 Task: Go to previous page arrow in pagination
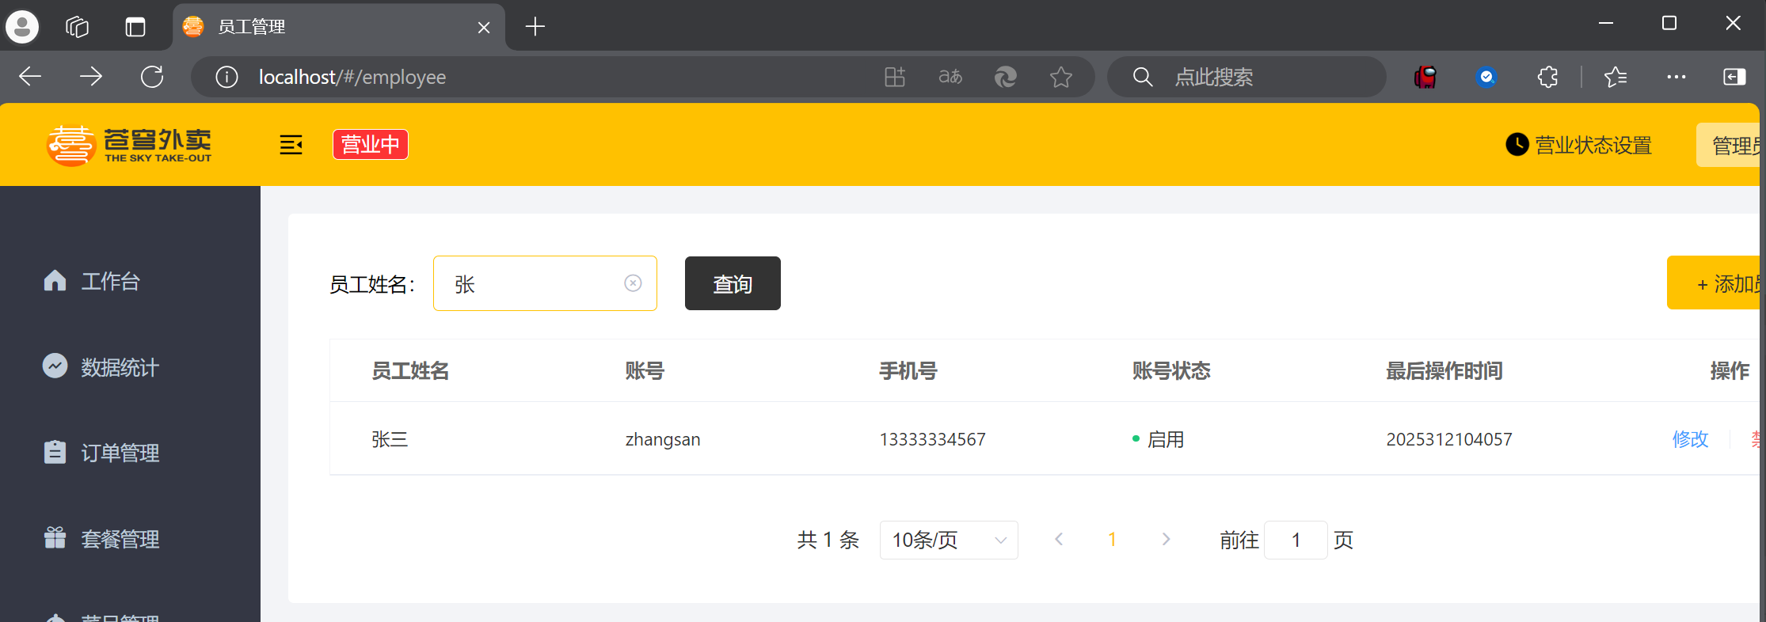tap(1059, 540)
